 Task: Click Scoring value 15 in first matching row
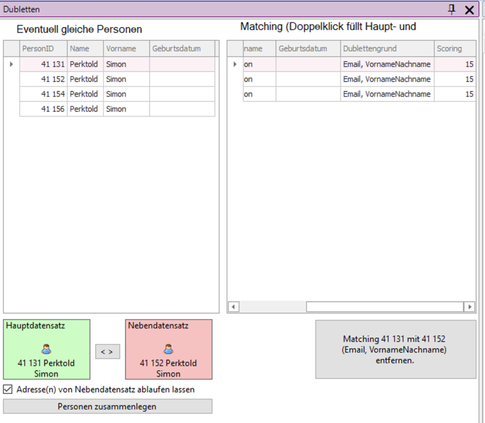point(455,64)
